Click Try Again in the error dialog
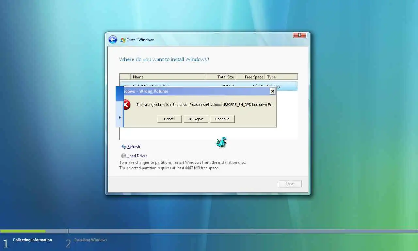 pyautogui.click(x=196, y=119)
